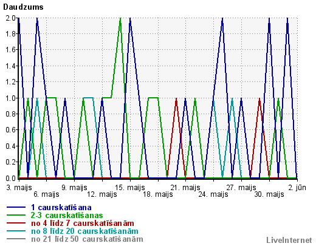The image size is (316, 246).
Task: Click 'no 21 līdz 50 caurskatīšanām' legend label
Action: (x=87, y=239)
